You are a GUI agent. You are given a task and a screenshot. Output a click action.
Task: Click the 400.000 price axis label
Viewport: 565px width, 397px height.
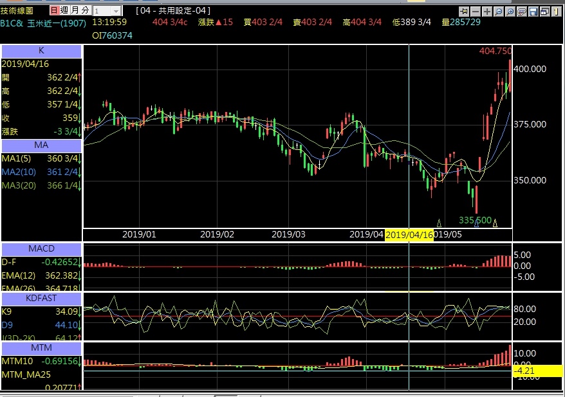530,69
